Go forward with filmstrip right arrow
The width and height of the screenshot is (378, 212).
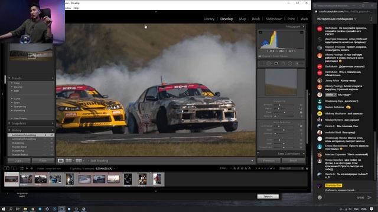pyautogui.click(x=31, y=168)
